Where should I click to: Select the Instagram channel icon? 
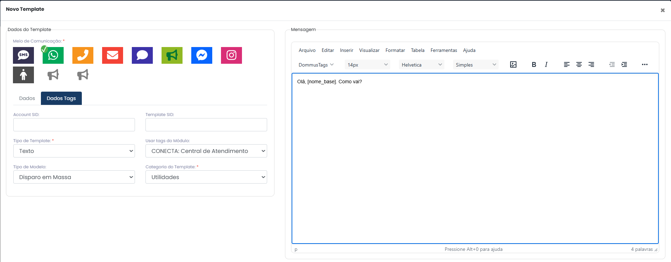point(231,55)
